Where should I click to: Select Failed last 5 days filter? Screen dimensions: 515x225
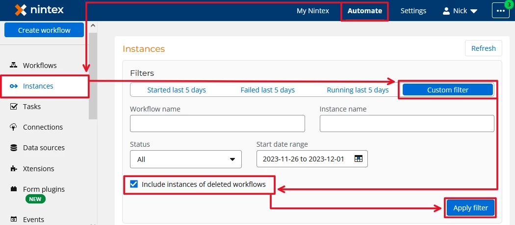(x=268, y=90)
